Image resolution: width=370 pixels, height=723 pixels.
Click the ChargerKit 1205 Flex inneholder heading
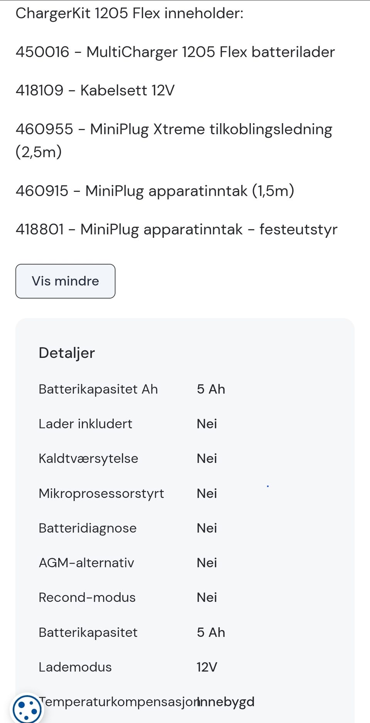(x=129, y=14)
